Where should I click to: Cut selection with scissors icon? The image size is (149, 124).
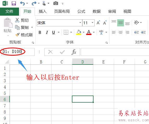point(17,20)
